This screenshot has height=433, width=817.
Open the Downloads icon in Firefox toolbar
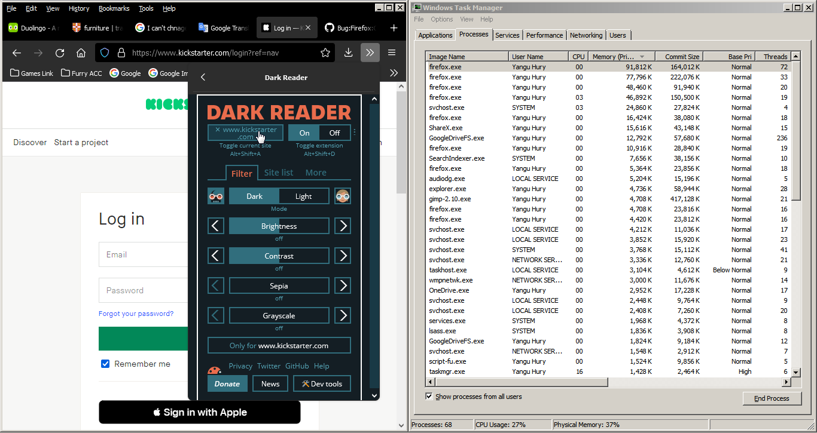[x=348, y=53]
